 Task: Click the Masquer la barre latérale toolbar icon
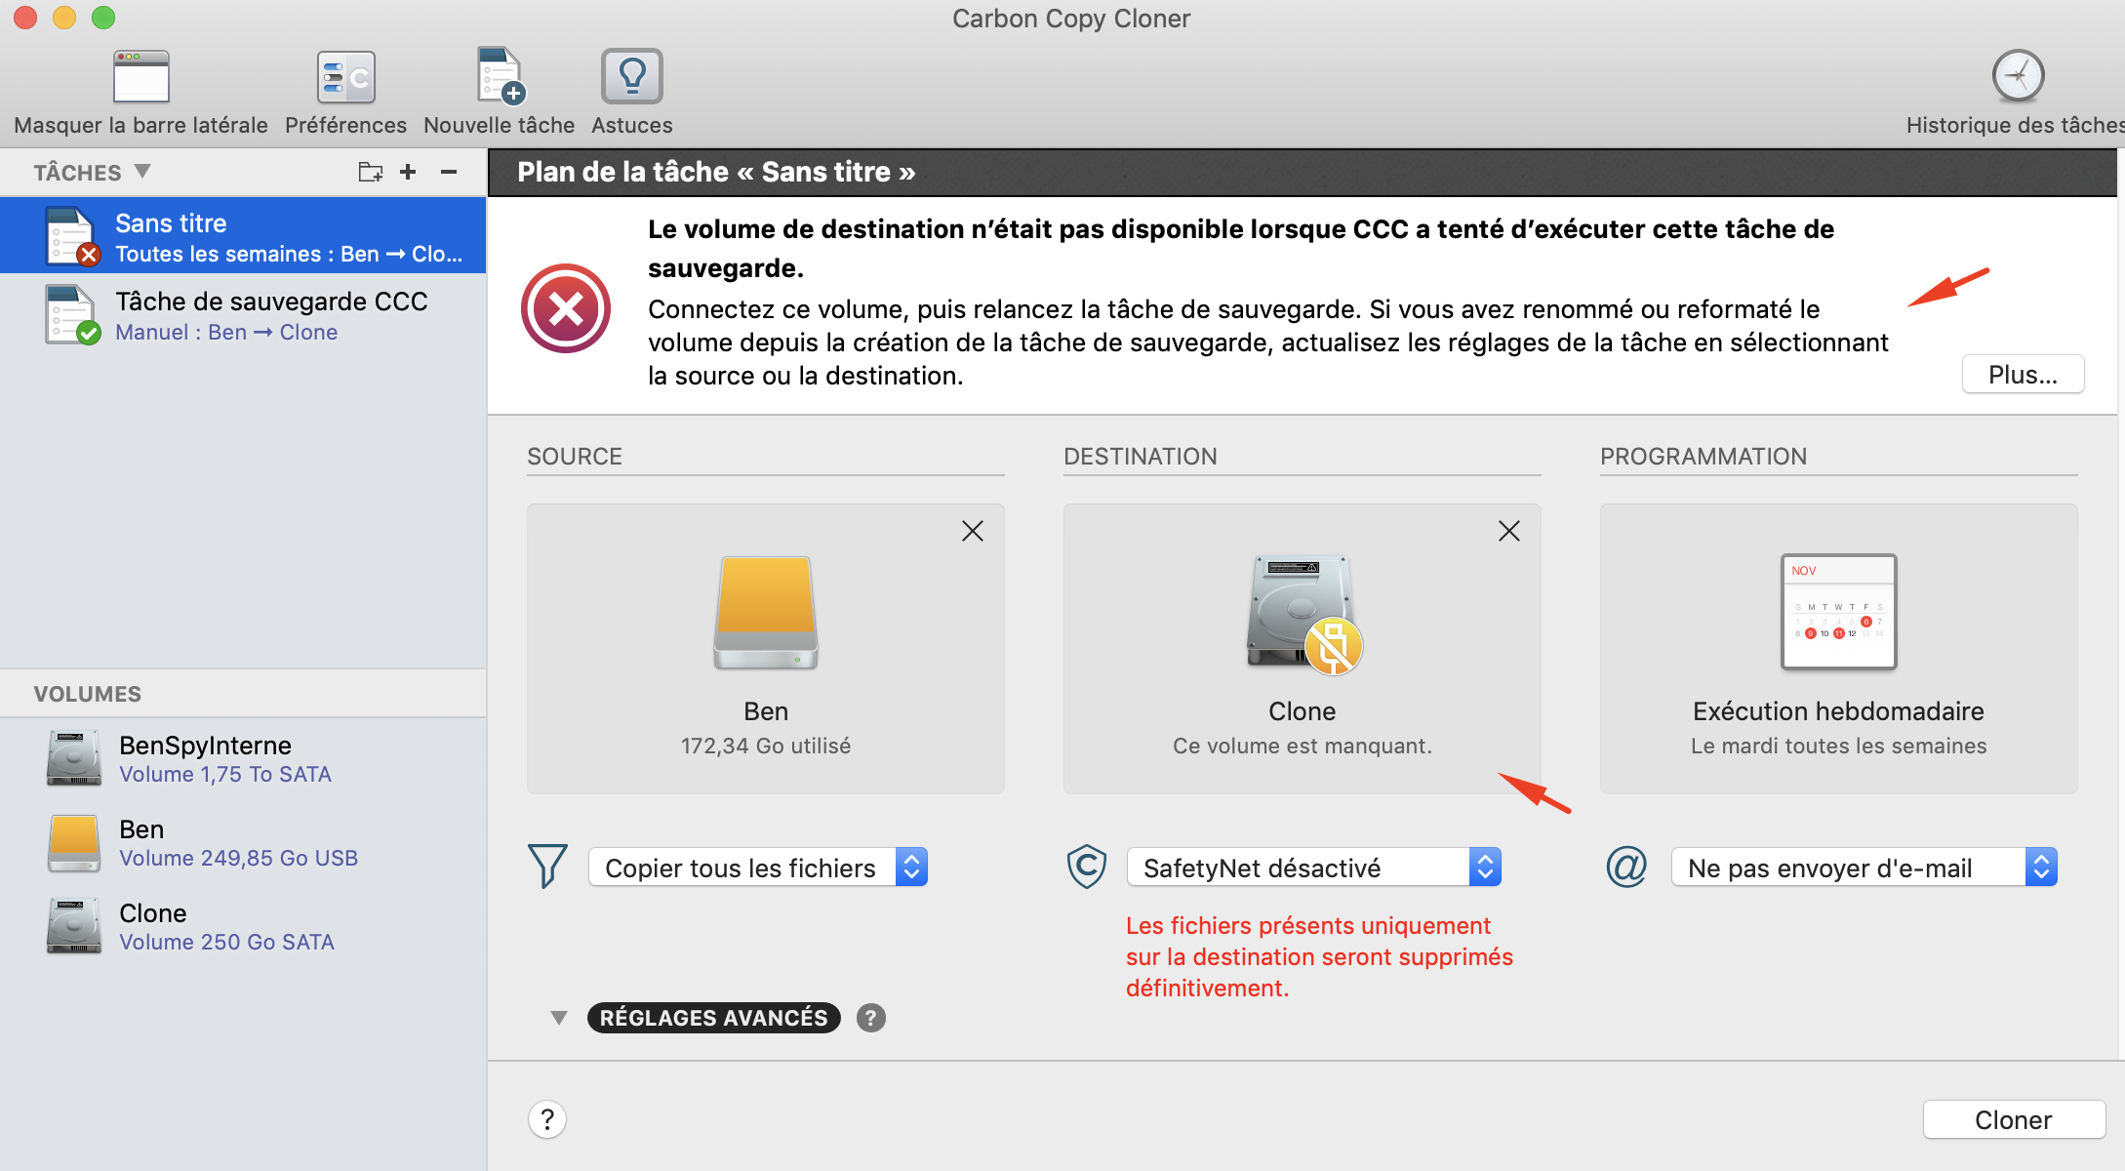(141, 77)
